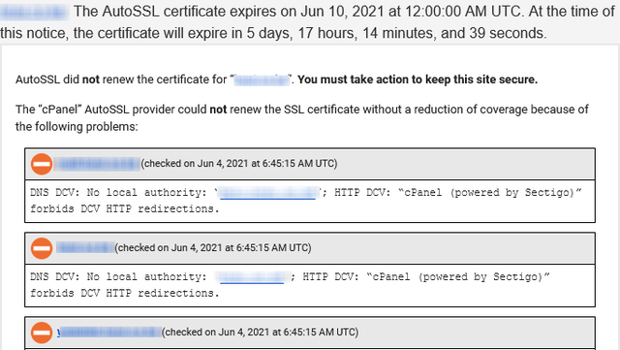
Task: Open blurred domain link in second DNS DCV message
Action: (252, 277)
